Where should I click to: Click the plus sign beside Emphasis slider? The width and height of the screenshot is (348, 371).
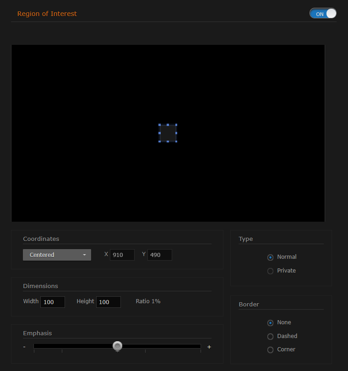click(x=209, y=347)
